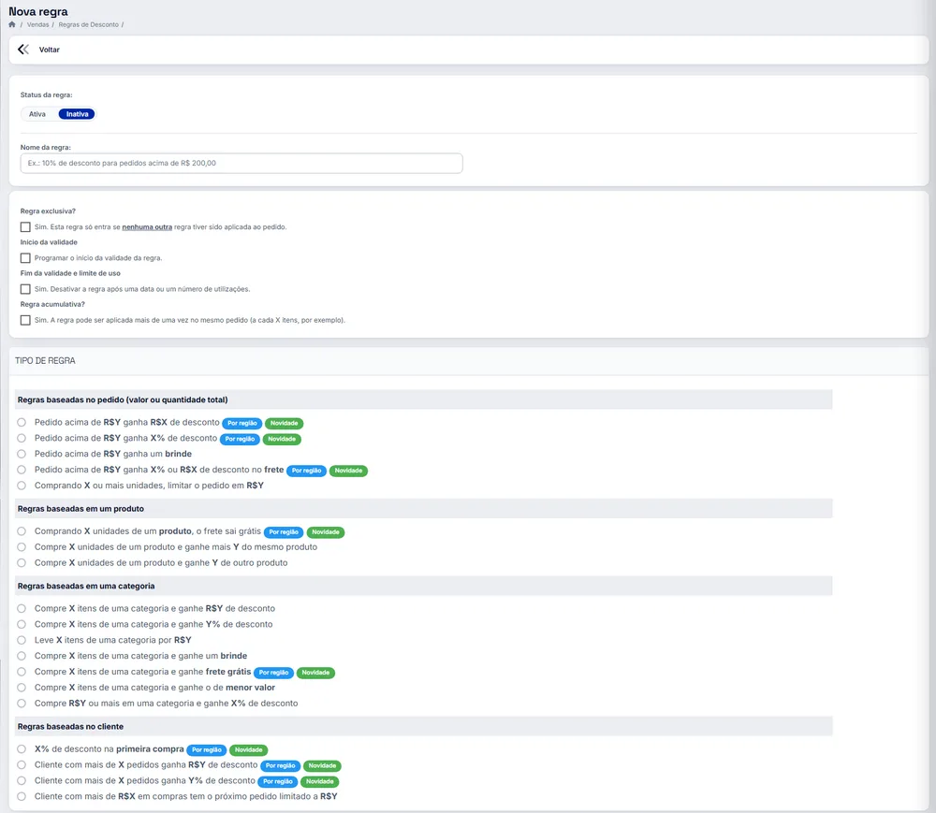936x813 pixels.
Task: Select Compre X itens categoria ganhe Y% desconto
Action: point(22,624)
